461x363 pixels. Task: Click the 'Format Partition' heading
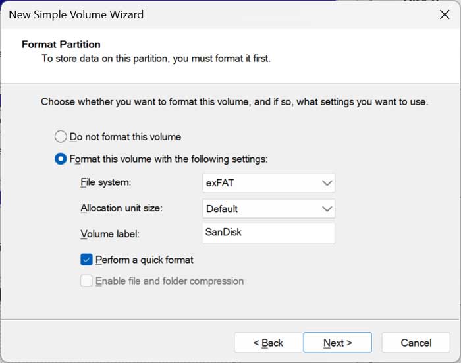tap(61, 44)
